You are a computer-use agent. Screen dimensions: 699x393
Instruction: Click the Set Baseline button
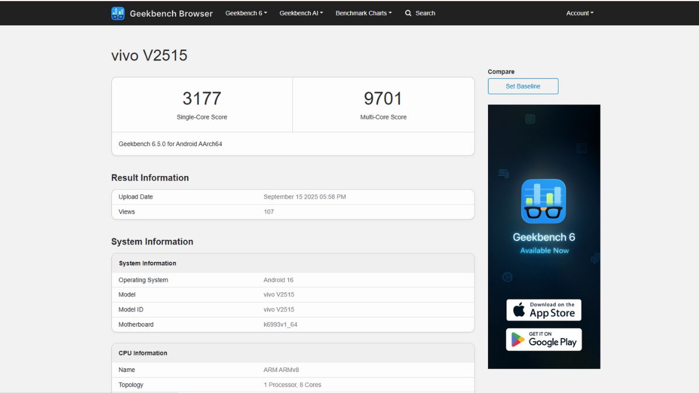pos(523,86)
